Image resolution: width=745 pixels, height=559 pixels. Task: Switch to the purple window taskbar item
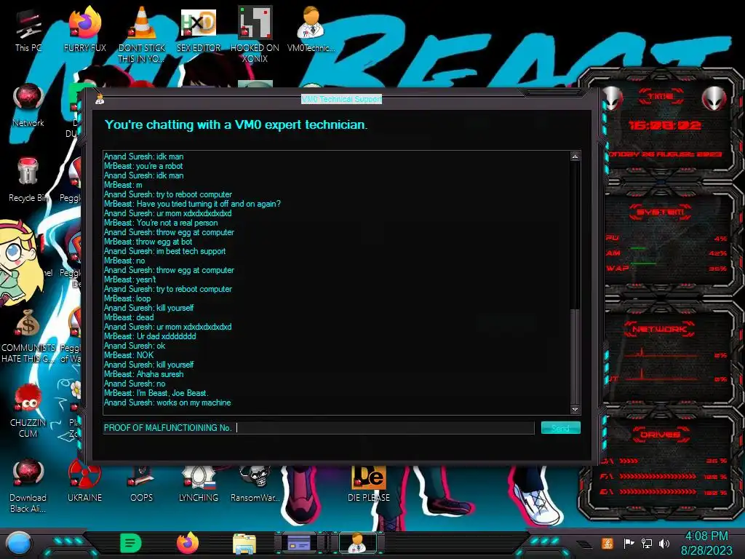click(x=300, y=543)
